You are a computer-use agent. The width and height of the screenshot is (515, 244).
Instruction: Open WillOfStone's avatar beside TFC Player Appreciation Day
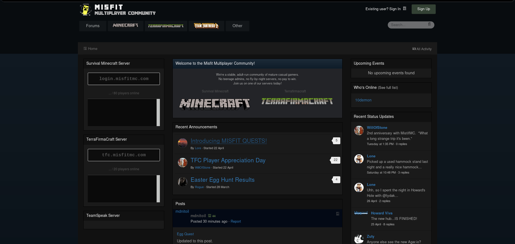pos(183,162)
